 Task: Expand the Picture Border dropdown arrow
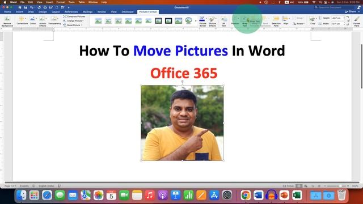206,19
